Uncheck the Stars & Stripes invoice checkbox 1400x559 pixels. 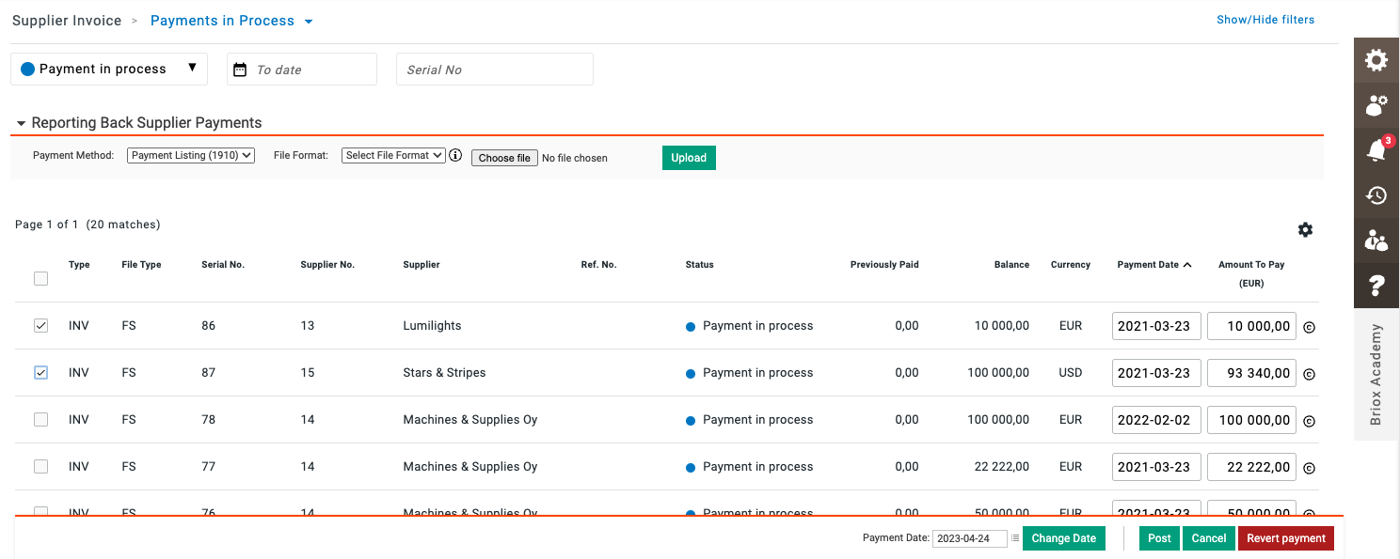40,373
